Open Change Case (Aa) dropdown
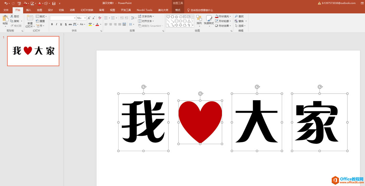The image size is (365, 186). [x=82, y=24]
